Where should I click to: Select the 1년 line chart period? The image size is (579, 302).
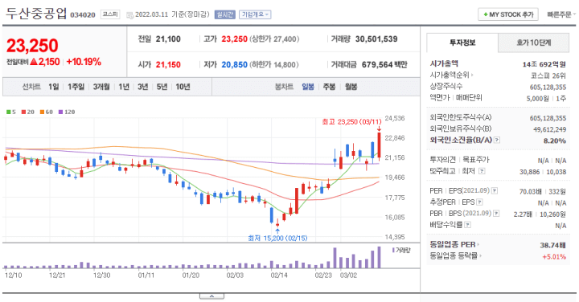[x=124, y=87]
